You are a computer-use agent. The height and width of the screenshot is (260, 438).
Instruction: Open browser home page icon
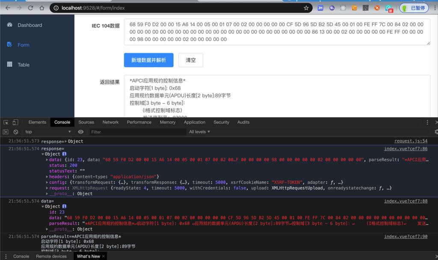click(x=41, y=8)
